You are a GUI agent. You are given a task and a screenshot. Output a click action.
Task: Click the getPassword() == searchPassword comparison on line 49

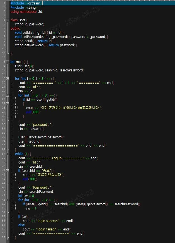coord(108,204)
